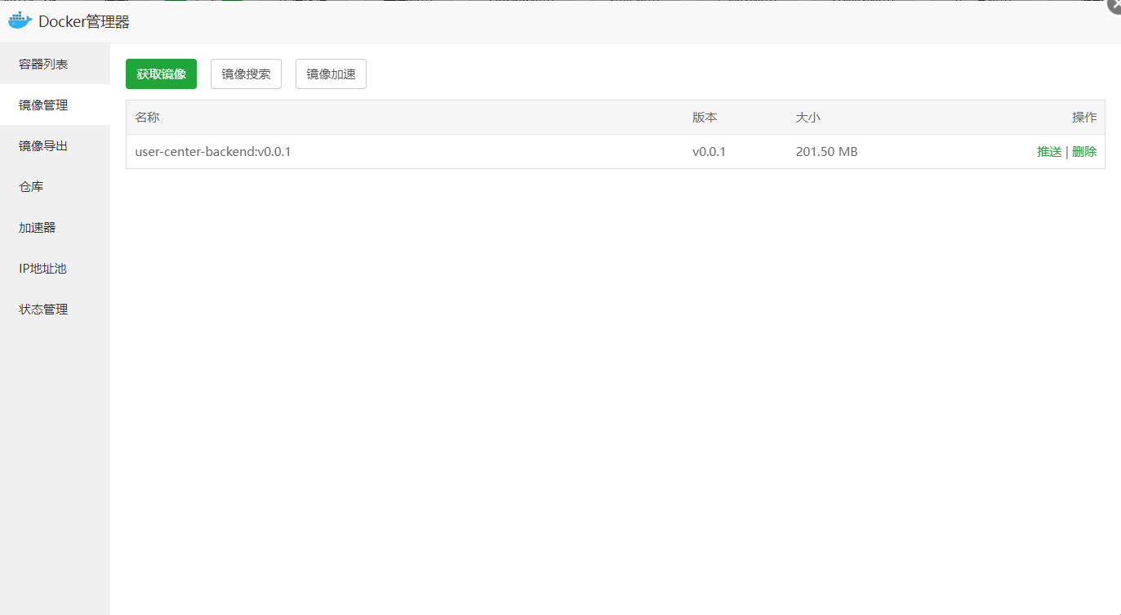The width and height of the screenshot is (1121, 615).
Task: Select the 镜像管理 sidebar item
Action: [55, 105]
